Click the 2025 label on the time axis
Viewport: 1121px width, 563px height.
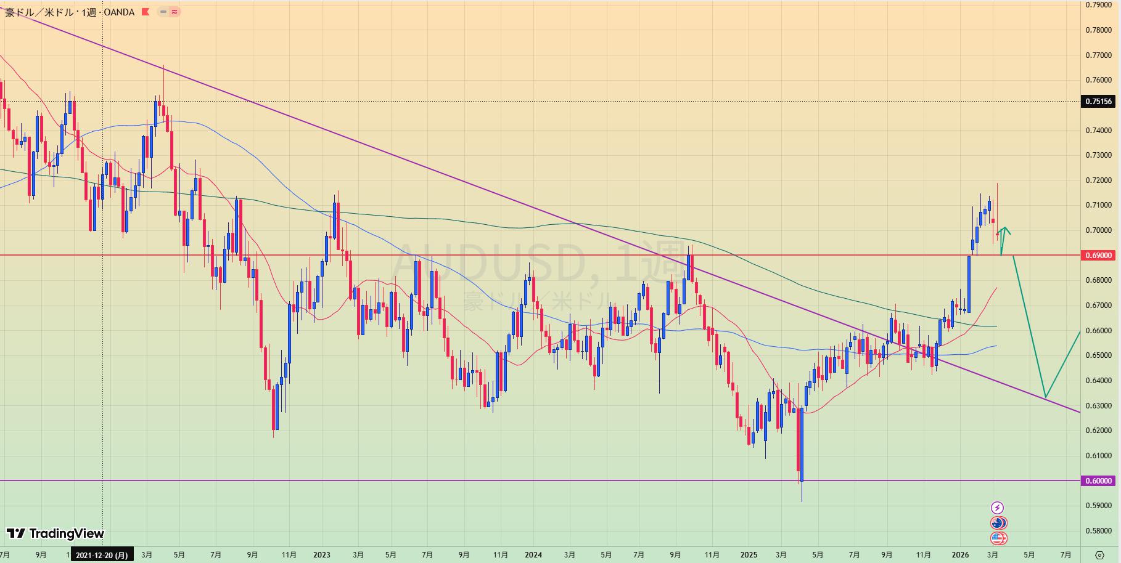click(x=749, y=555)
